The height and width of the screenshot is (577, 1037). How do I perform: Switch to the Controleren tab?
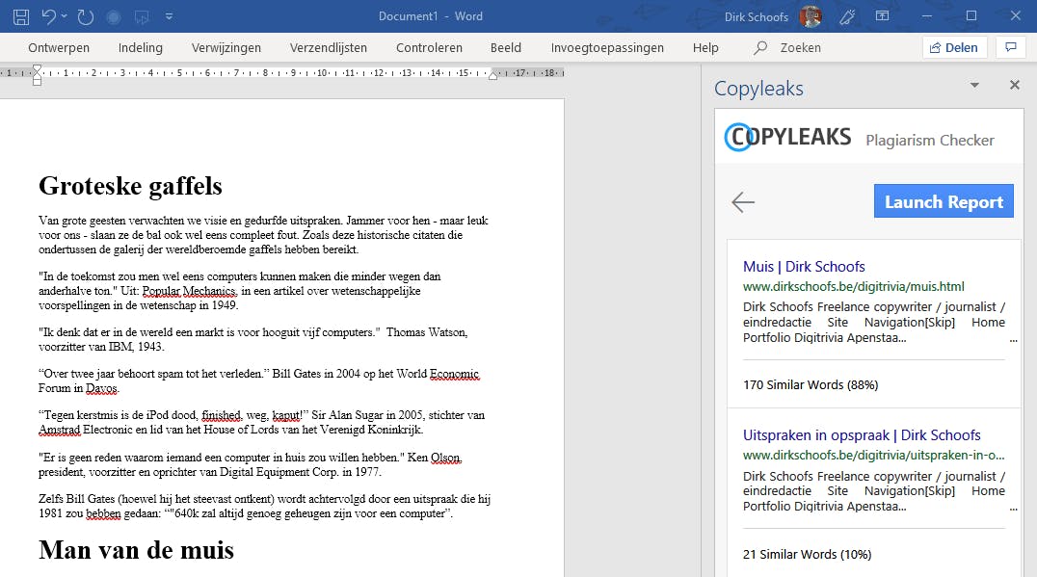pyautogui.click(x=429, y=47)
